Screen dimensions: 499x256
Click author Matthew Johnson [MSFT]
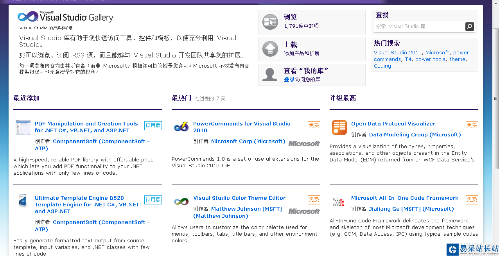pos(237,212)
